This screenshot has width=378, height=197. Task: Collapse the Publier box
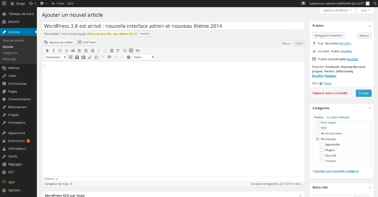point(370,26)
